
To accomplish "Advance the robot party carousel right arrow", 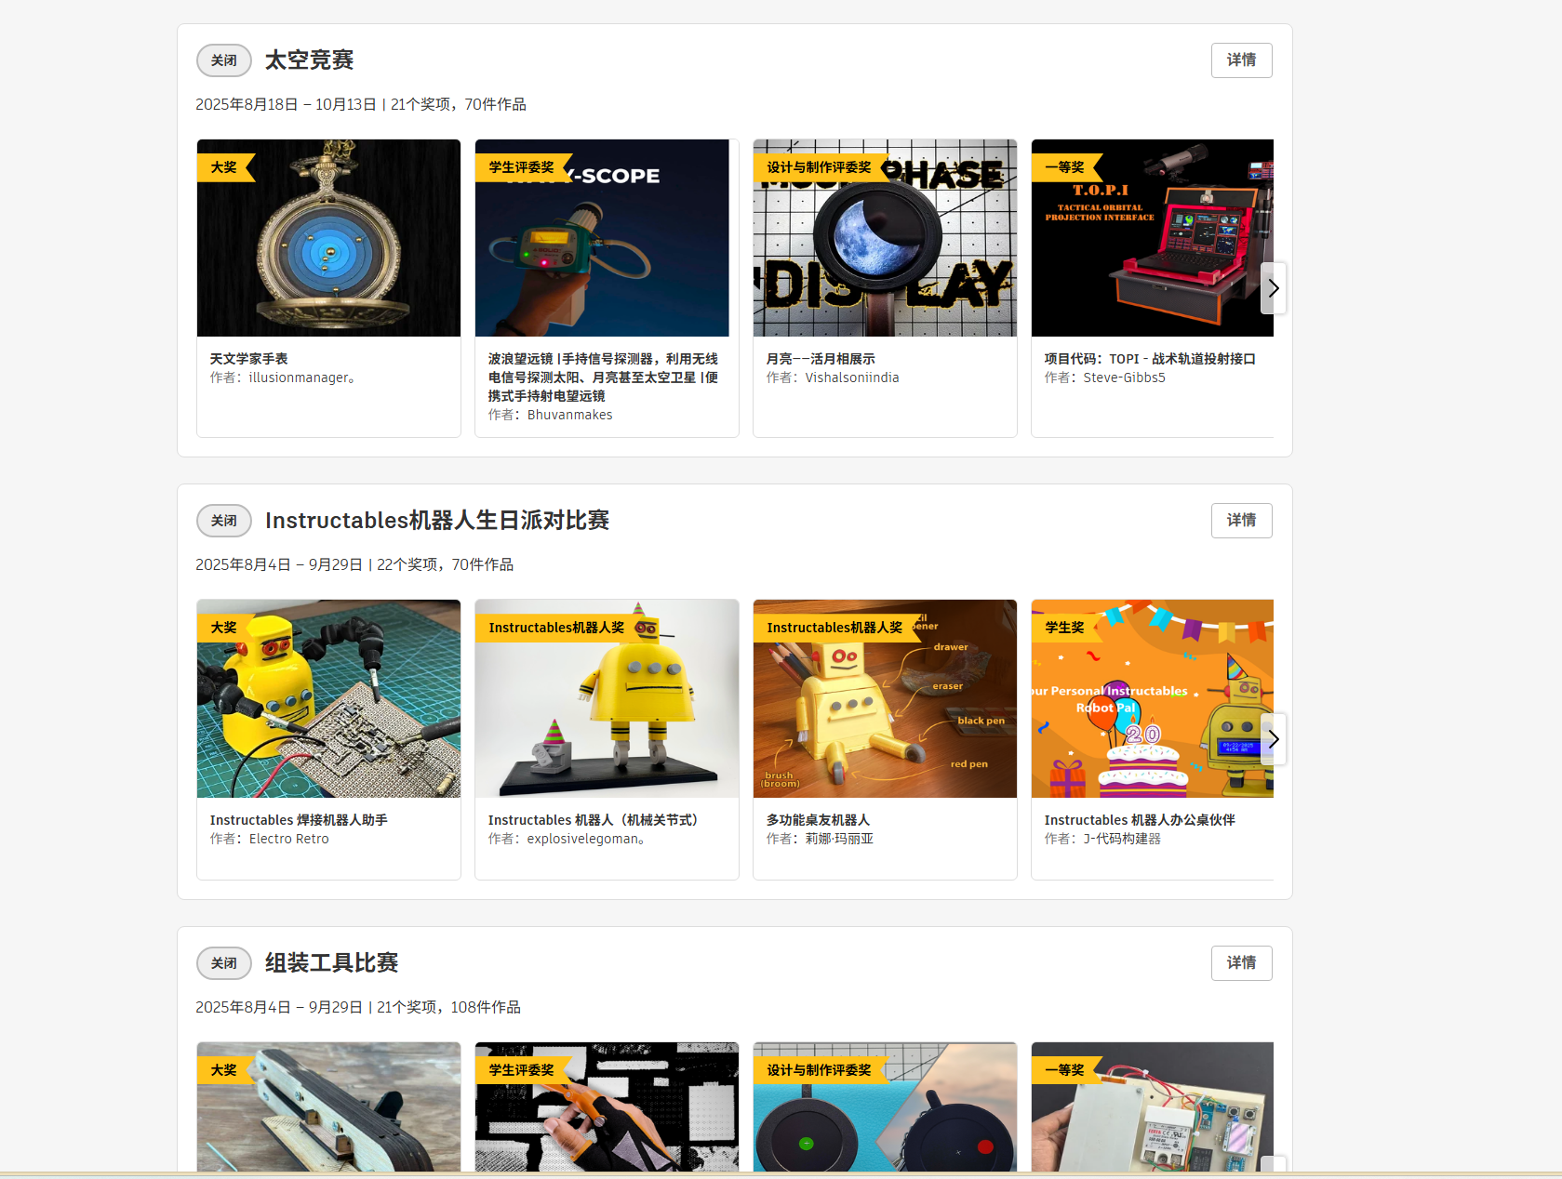I will pos(1272,739).
